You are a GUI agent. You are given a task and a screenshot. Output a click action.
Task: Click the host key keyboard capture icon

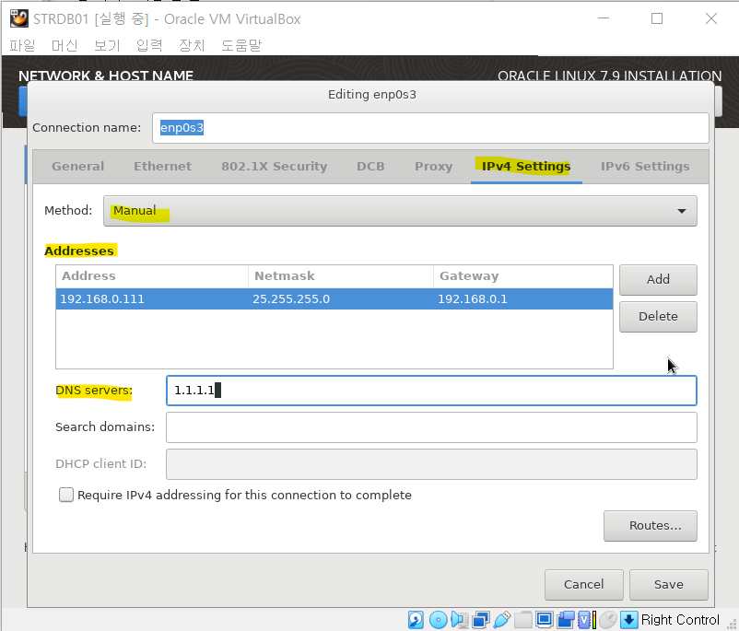click(628, 620)
